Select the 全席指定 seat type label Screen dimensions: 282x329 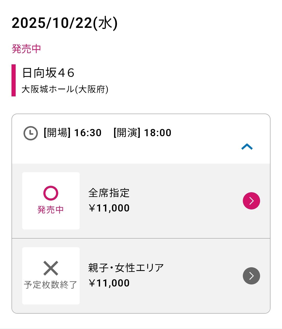click(109, 193)
